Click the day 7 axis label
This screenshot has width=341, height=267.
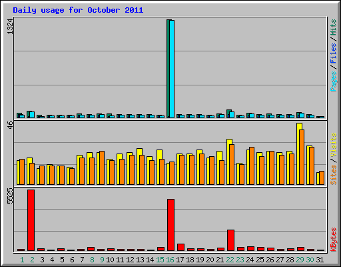click(82, 260)
